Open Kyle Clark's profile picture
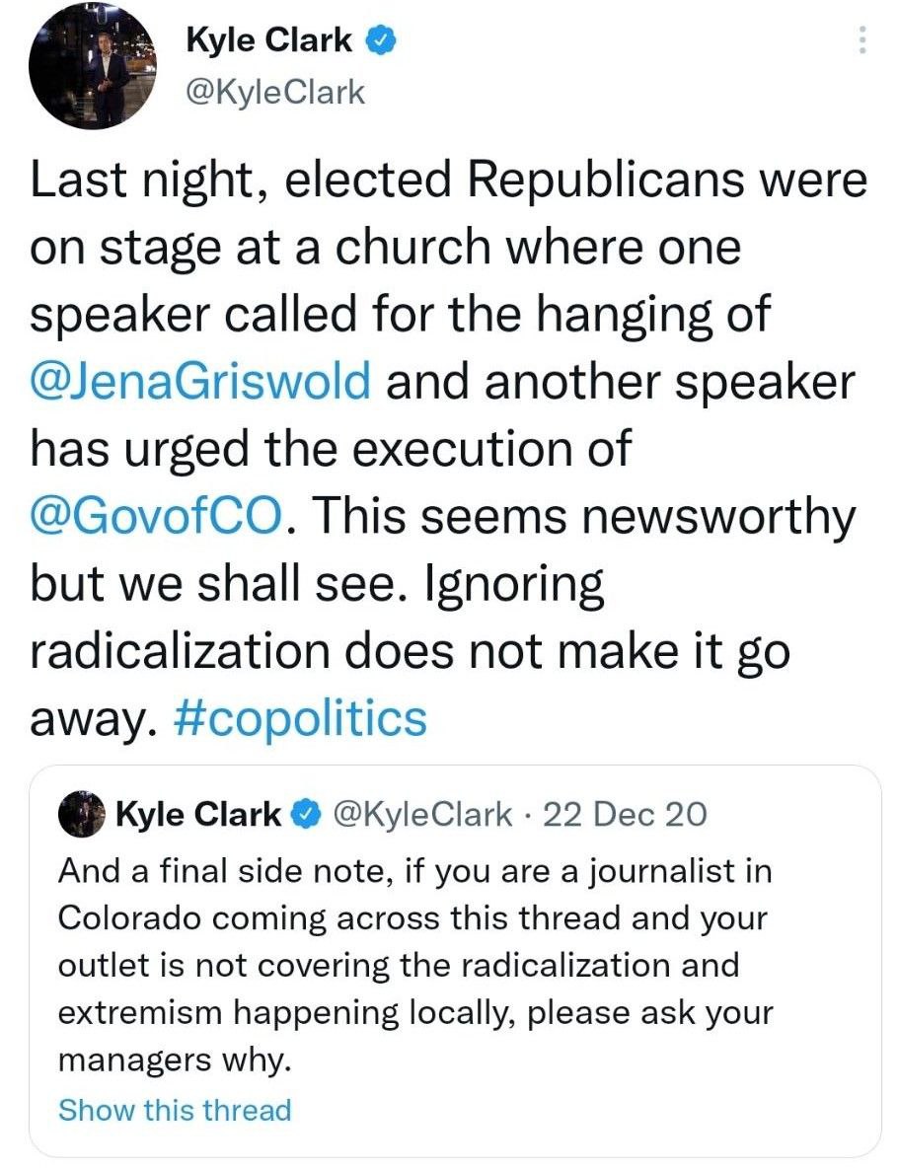The image size is (898, 1170). [x=93, y=66]
